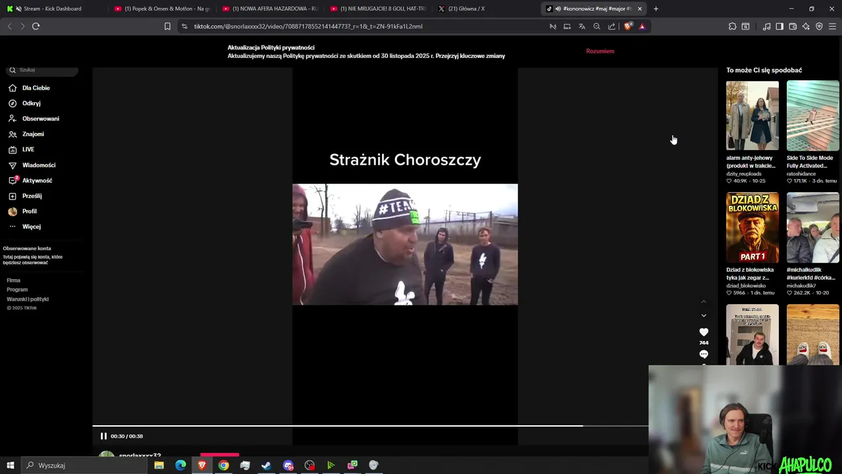Open the comments bubble icon
Viewport: 842px width, 474px height.
[704, 354]
